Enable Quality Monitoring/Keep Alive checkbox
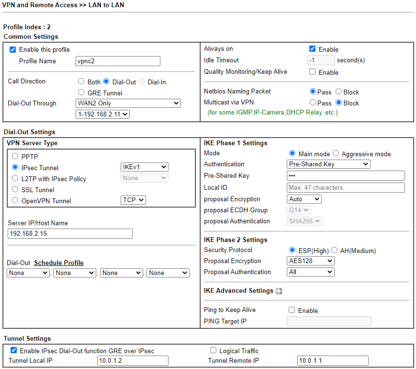This screenshot has width=416, height=369. coord(313,72)
